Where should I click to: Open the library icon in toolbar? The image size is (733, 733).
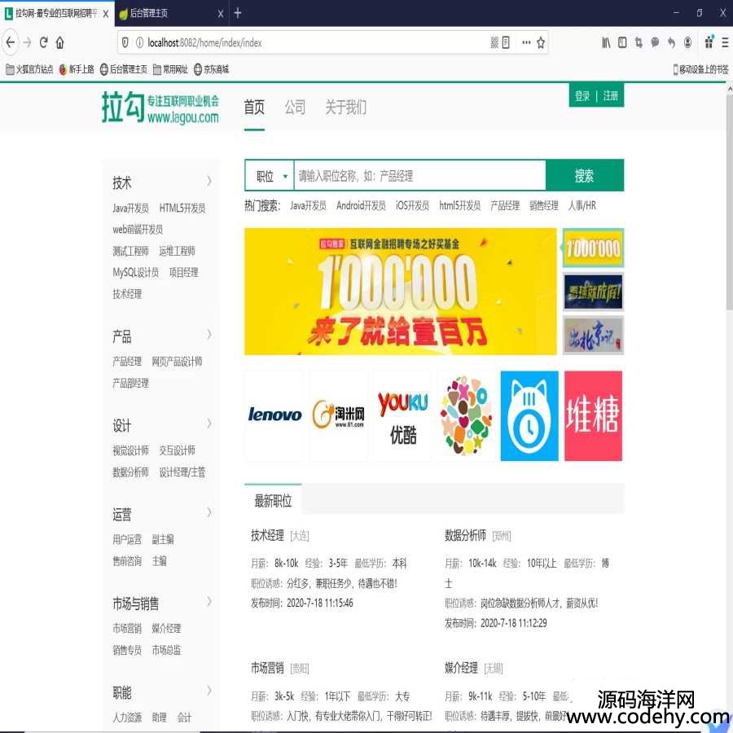(x=606, y=42)
